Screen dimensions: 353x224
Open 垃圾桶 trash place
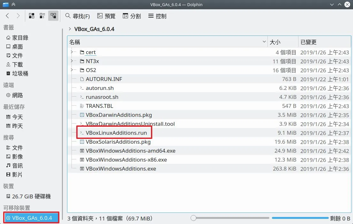[x=17, y=73]
